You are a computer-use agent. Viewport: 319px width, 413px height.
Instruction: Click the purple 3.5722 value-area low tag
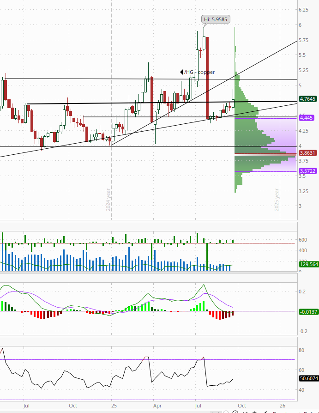tap(307, 170)
